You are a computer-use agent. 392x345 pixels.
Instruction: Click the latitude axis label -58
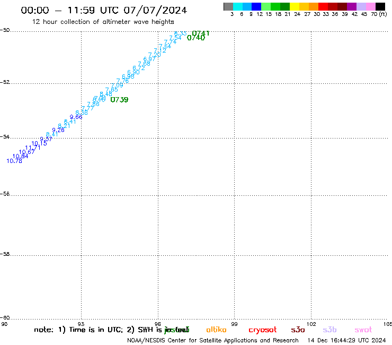pyautogui.click(x=5, y=254)
